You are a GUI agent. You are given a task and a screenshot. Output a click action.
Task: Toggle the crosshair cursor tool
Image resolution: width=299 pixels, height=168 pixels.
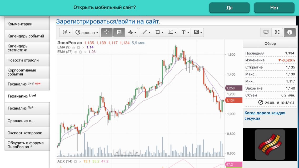[x=107, y=32]
